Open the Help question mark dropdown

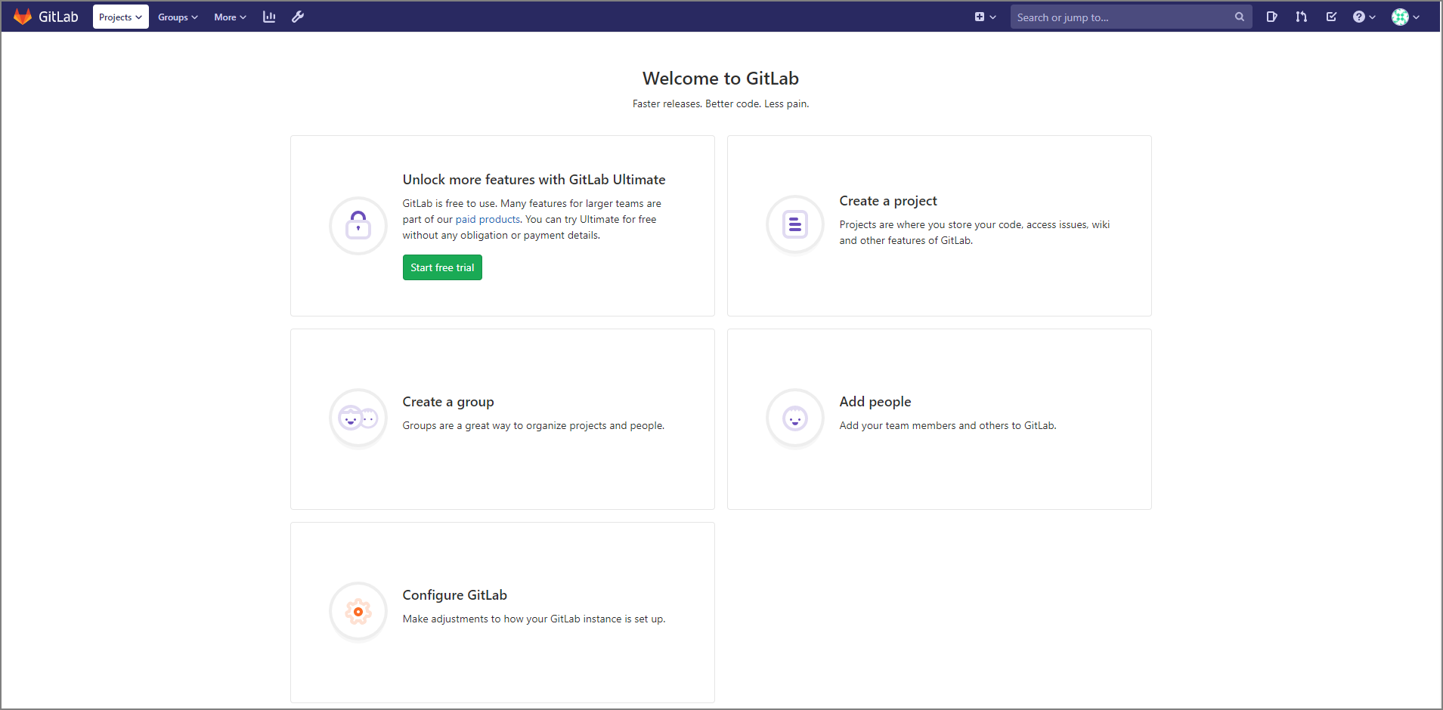(x=1364, y=17)
